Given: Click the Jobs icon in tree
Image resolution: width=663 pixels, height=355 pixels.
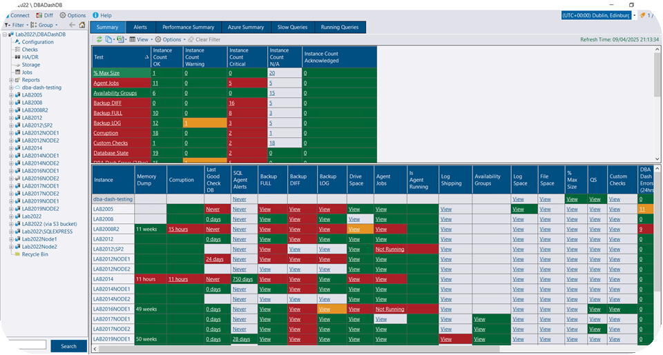Looking at the screenshot, I should coord(17,72).
